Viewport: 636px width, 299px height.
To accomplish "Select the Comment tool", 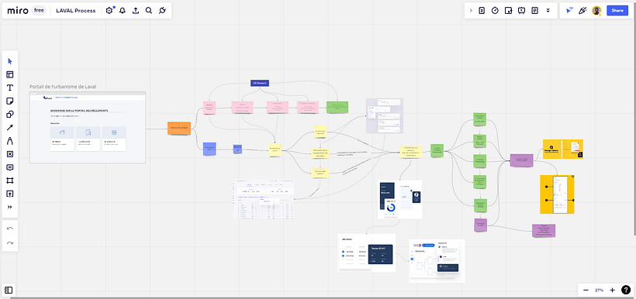I will (x=10, y=167).
